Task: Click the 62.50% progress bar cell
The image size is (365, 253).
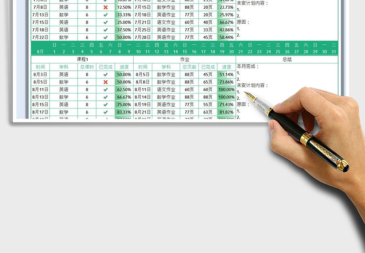Action: tap(124, 90)
